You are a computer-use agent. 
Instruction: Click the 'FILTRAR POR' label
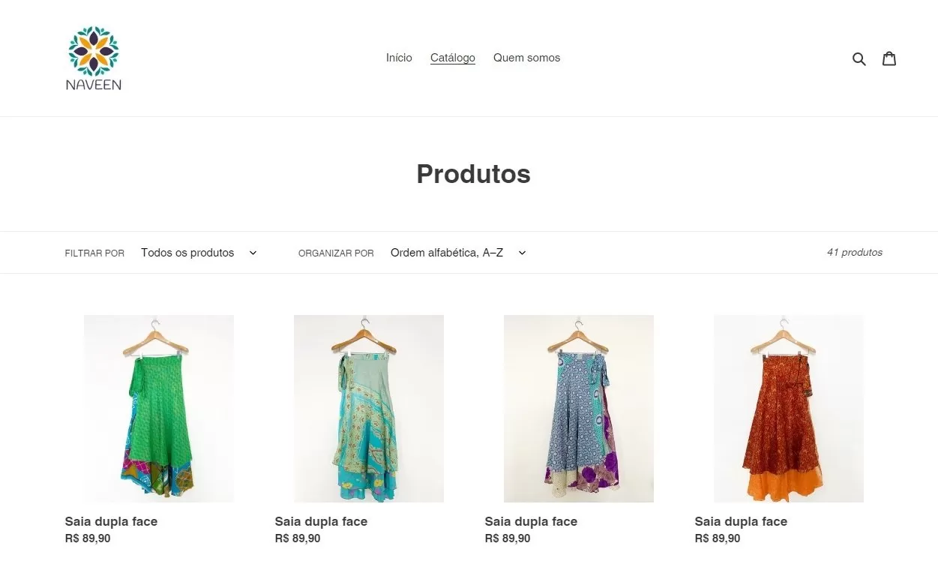tap(94, 253)
